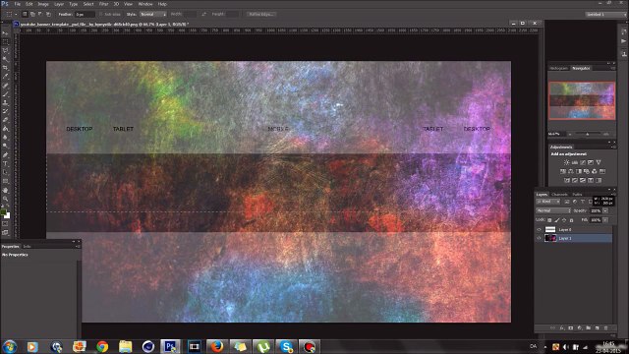Switch to the Info tab

pos(27,246)
